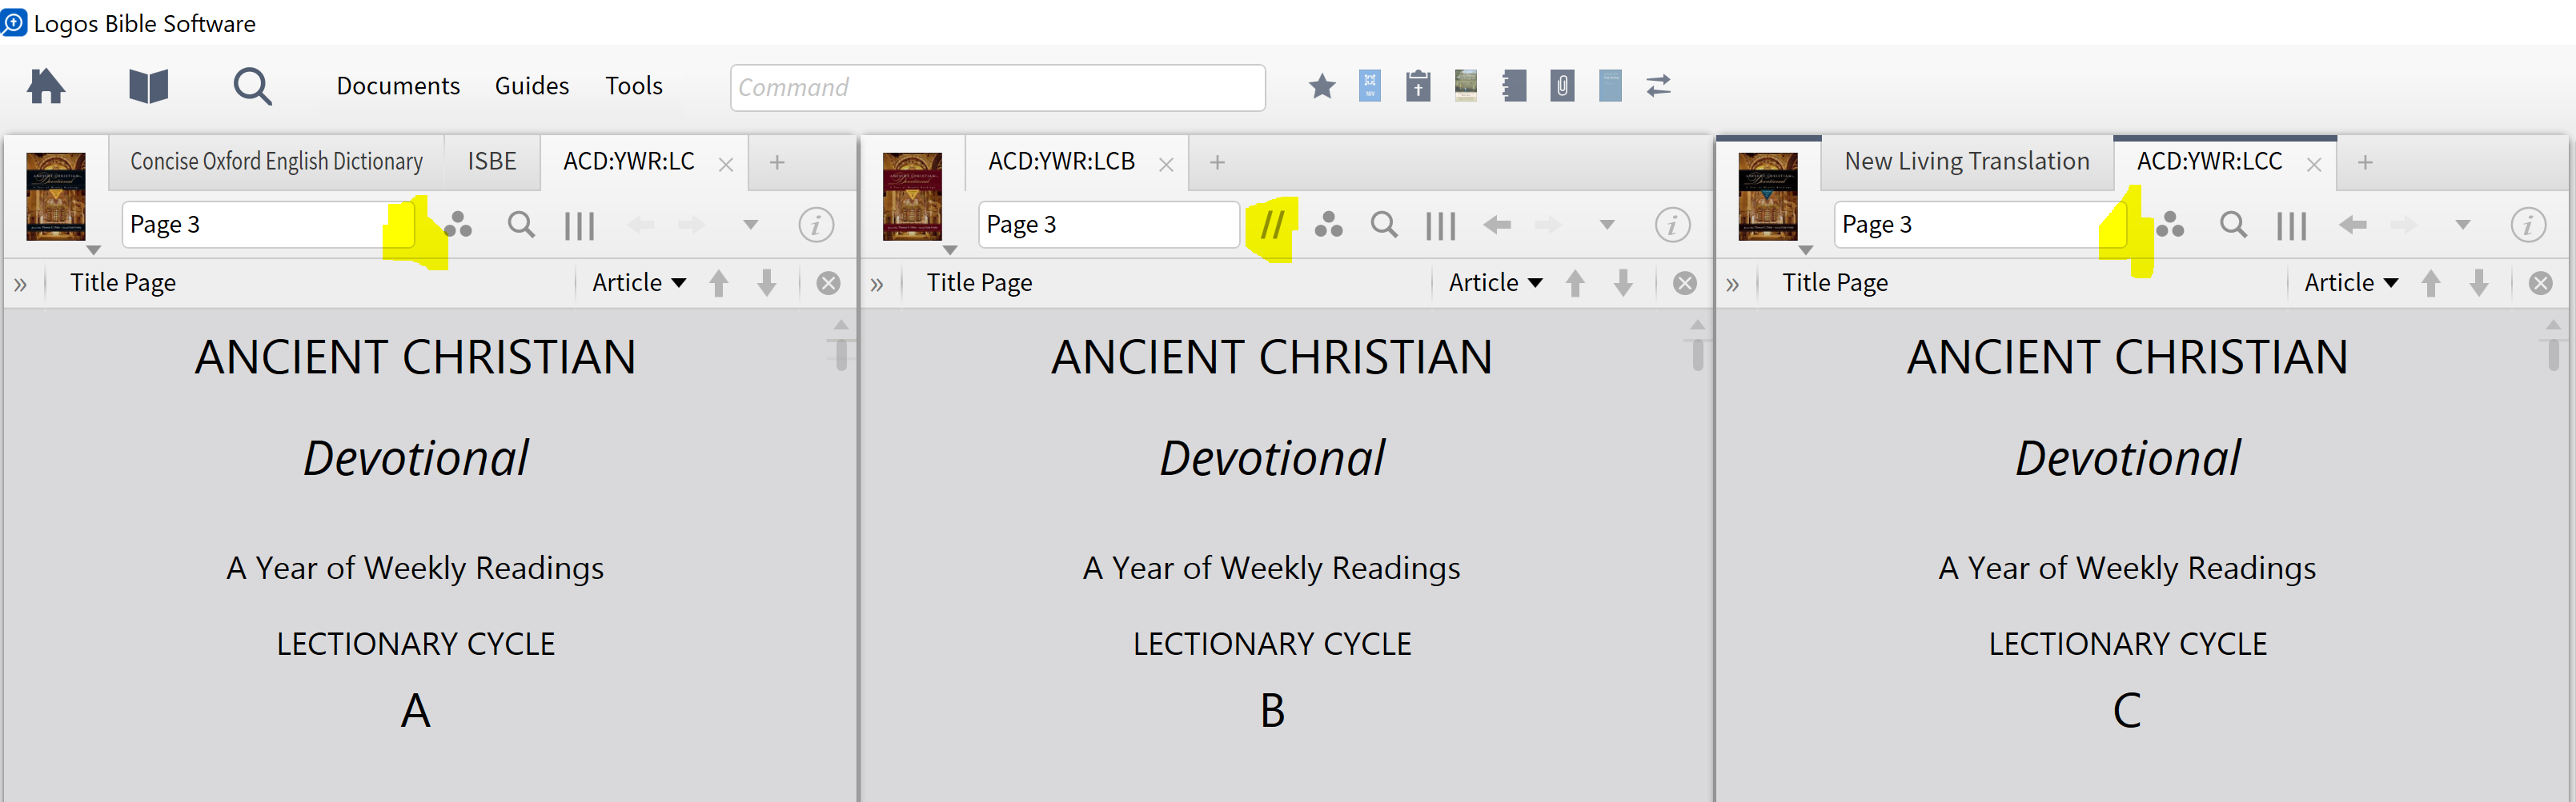The height and width of the screenshot is (802, 2576).
Task: Toggle multiple resources view in middle panel
Action: pyautogui.click(x=1440, y=225)
